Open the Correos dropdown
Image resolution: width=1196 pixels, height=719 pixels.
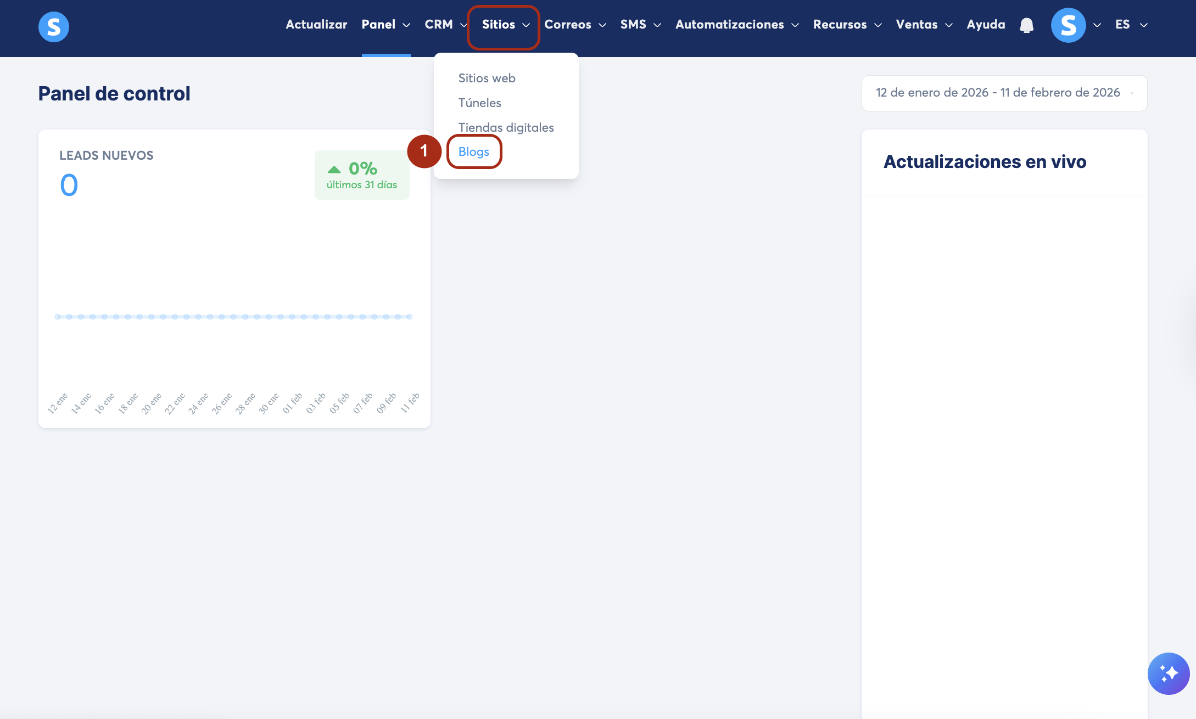[575, 25]
